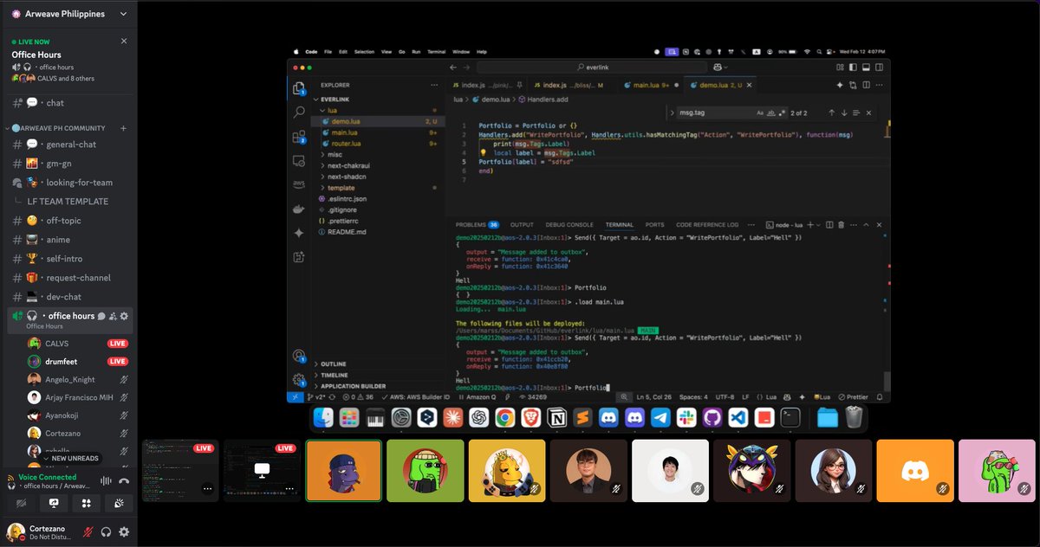The height and width of the screenshot is (547, 1040).
Task: Open the general-chat channel
Action: 69,145
